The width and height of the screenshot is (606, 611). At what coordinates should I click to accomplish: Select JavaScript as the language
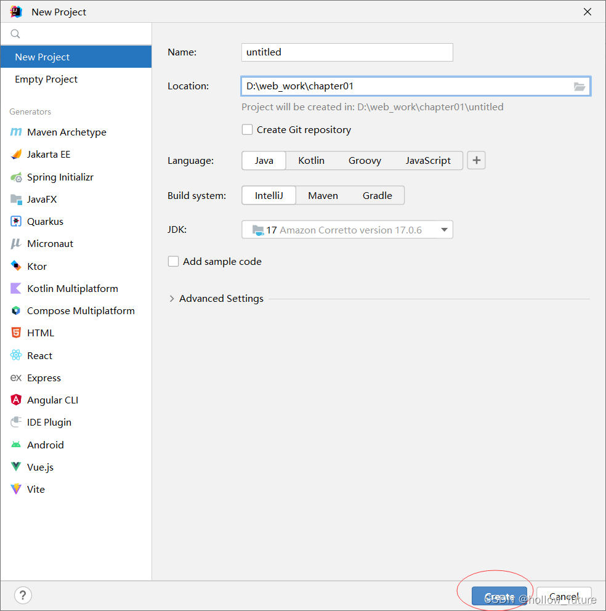(x=428, y=161)
